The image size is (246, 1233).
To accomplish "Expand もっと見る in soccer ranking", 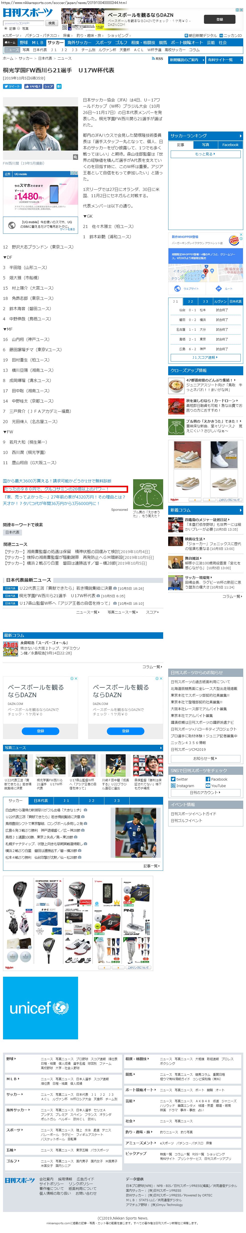I will [205, 154].
